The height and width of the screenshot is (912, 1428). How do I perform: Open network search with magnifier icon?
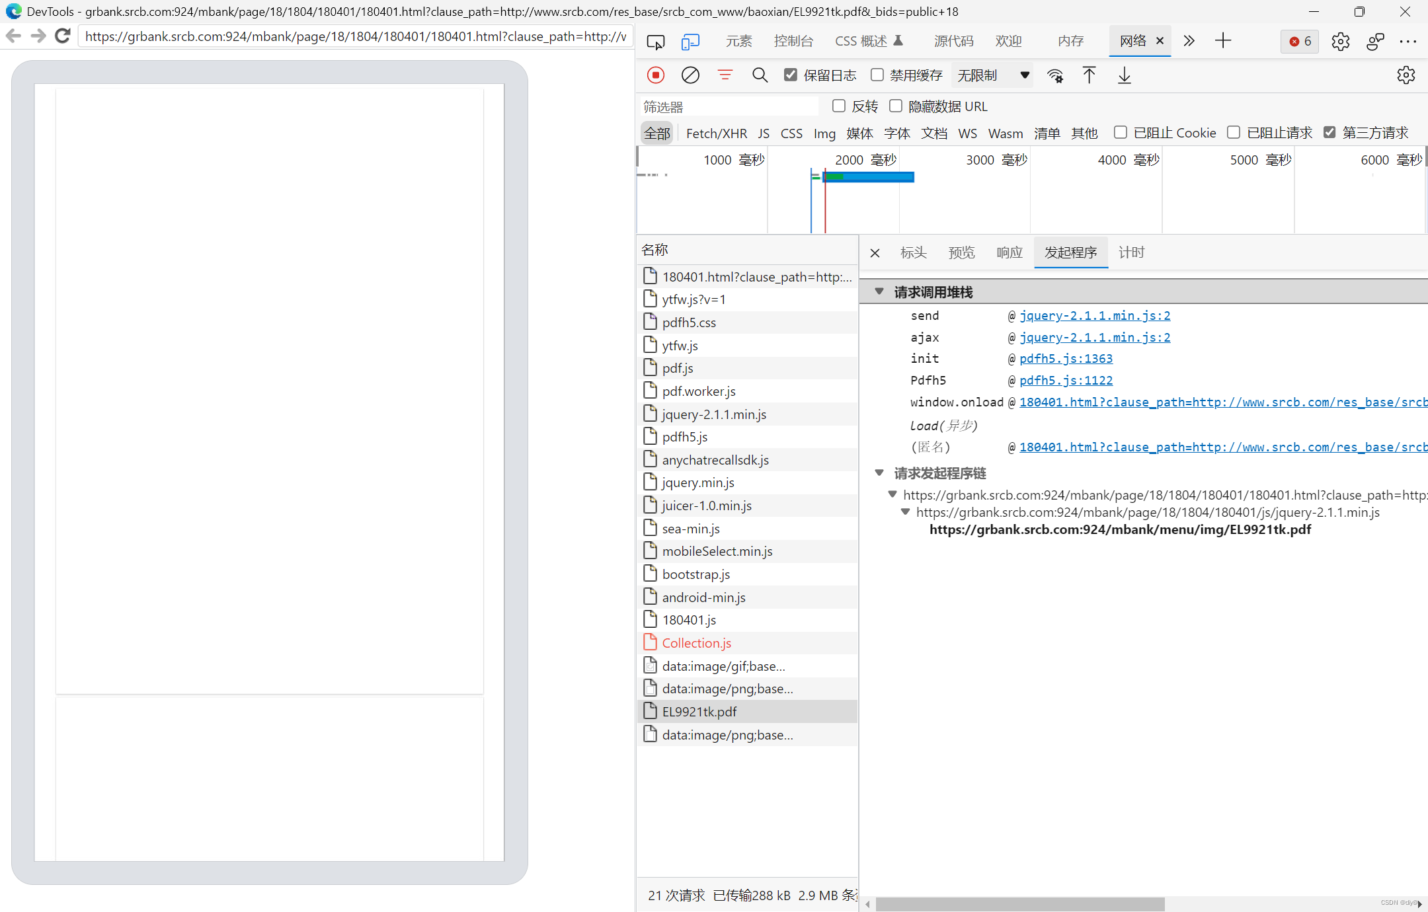[x=760, y=75]
